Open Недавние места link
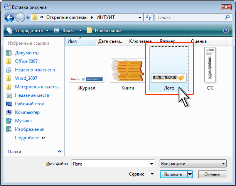This screenshot has width=236, height=186. 32,95
